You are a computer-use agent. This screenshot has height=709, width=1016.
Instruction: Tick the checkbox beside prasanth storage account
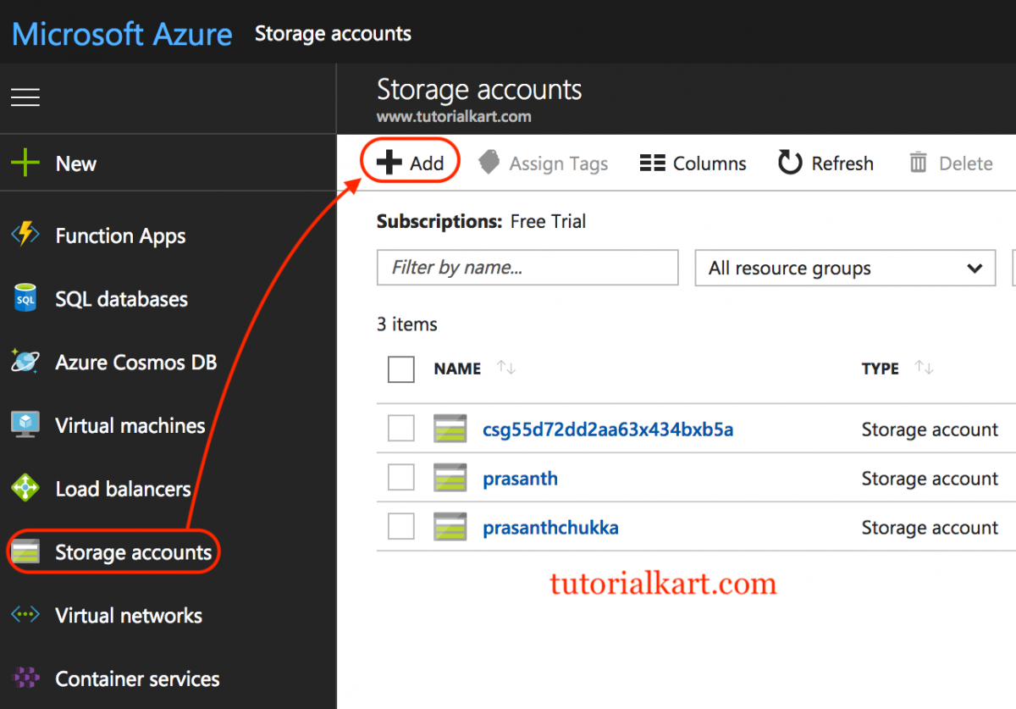point(400,477)
